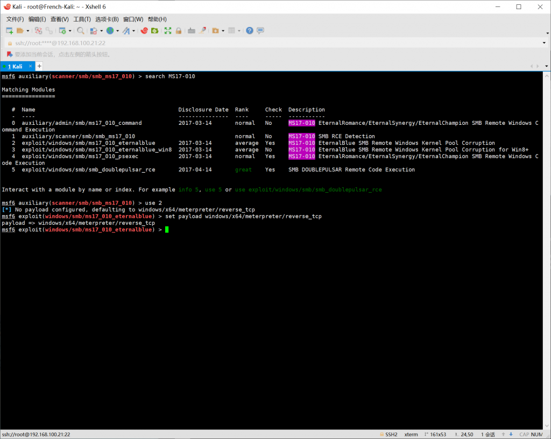This screenshot has height=439, width=551.
Task: Open the 文件(F) menu
Action: (x=15, y=19)
